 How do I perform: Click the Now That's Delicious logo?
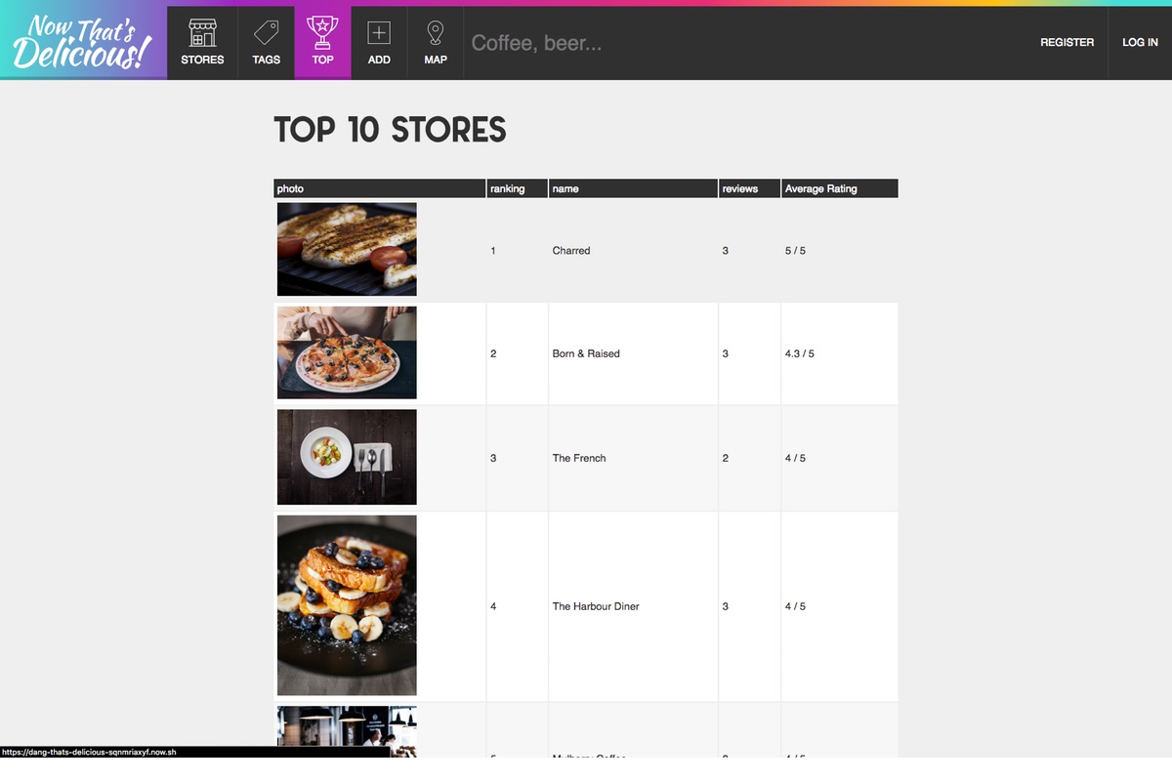pyautogui.click(x=83, y=42)
